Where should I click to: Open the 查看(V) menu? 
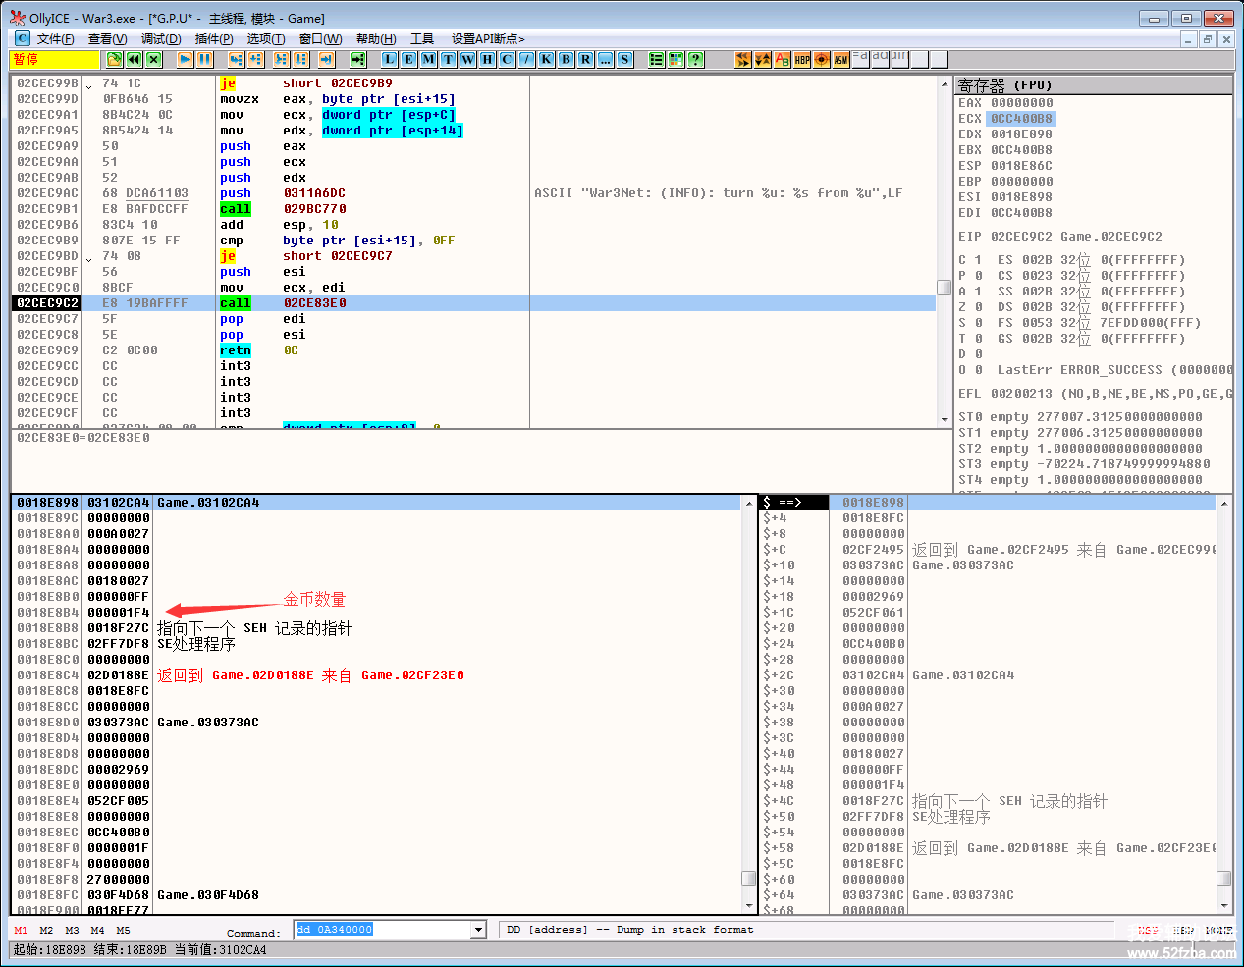(108, 38)
